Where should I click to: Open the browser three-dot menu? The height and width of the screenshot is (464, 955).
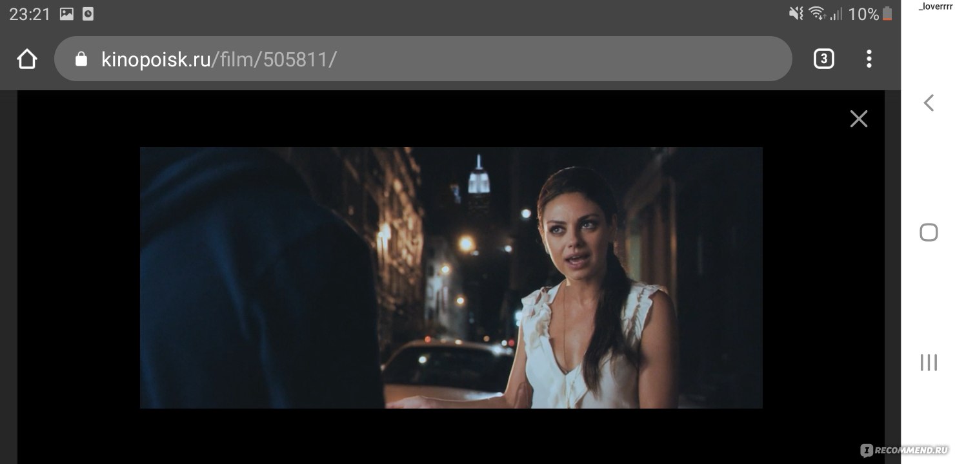(x=869, y=59)
